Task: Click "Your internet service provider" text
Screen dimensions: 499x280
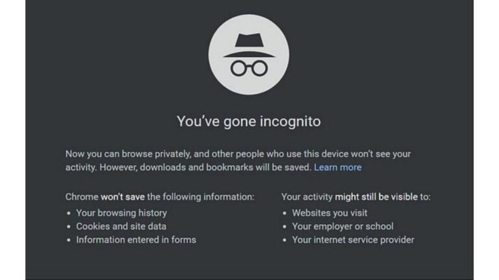Action: (x=353, y=240)
